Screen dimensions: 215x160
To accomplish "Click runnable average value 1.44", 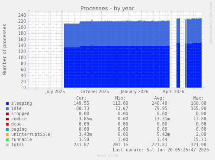I will 162,140.
